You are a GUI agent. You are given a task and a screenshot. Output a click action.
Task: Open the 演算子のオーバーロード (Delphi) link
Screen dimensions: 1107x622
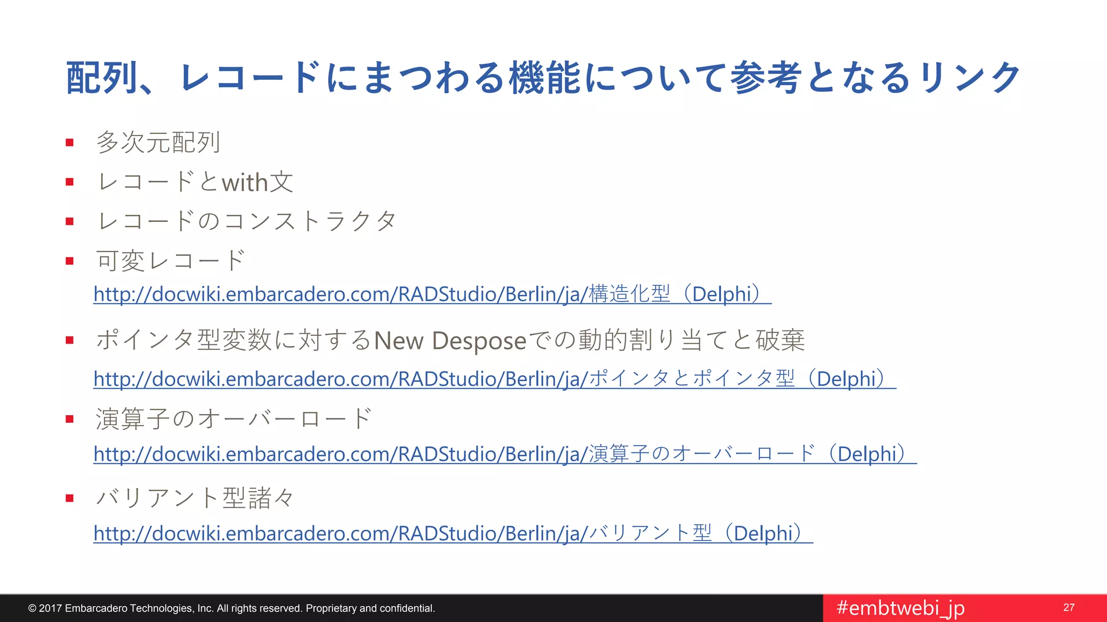point(504,454)
